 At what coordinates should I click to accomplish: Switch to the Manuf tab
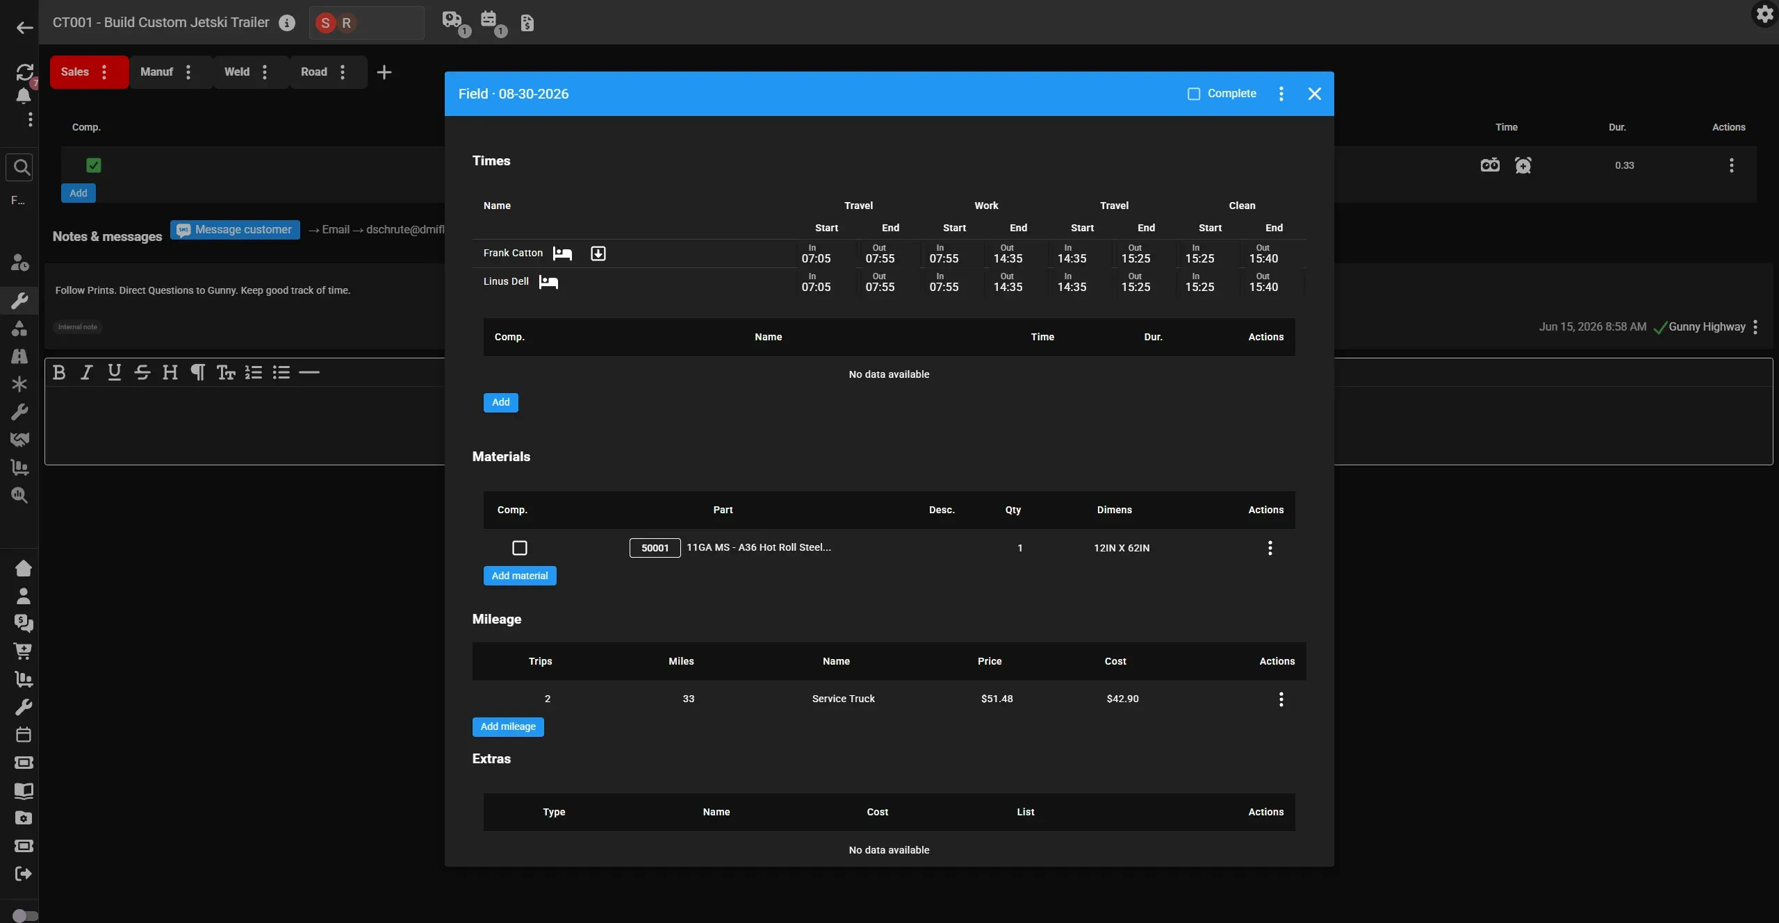pyautogui.click(x=157, y=72)
